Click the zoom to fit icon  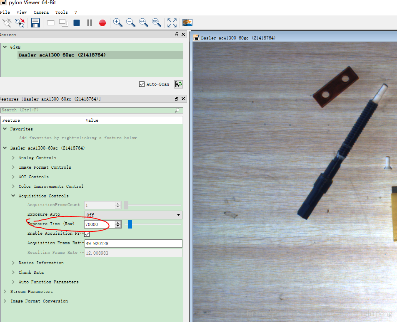(x=144, y=23)
